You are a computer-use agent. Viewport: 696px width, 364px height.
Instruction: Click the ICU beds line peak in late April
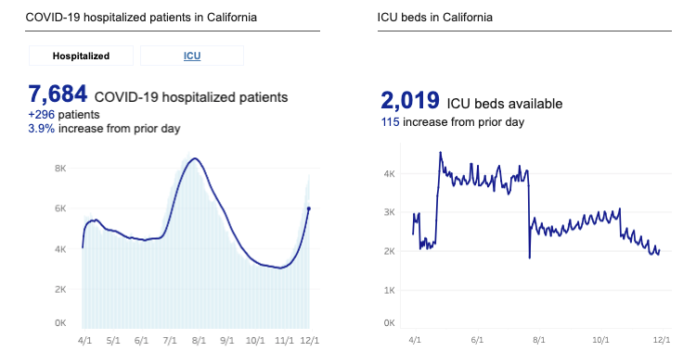click(x=440, y=153)
